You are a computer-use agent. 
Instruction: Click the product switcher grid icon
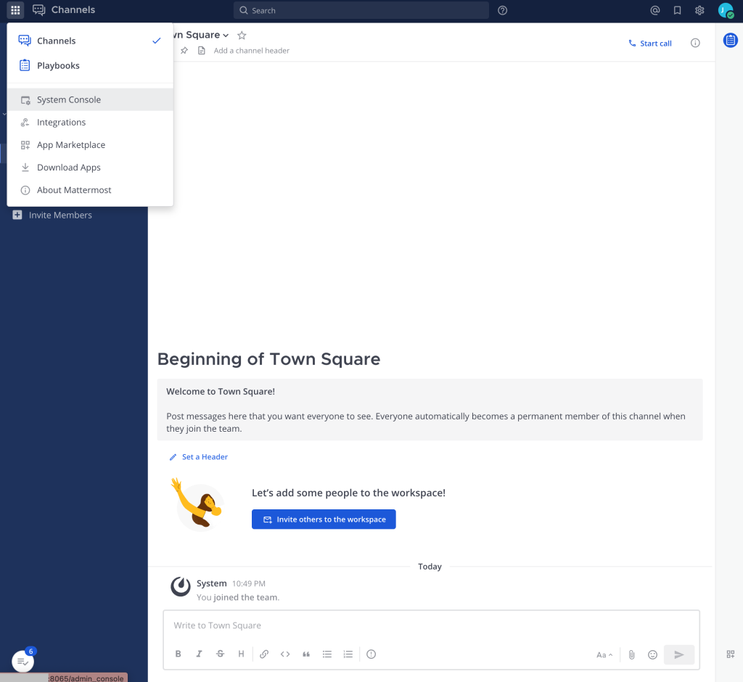coord(15,10)
